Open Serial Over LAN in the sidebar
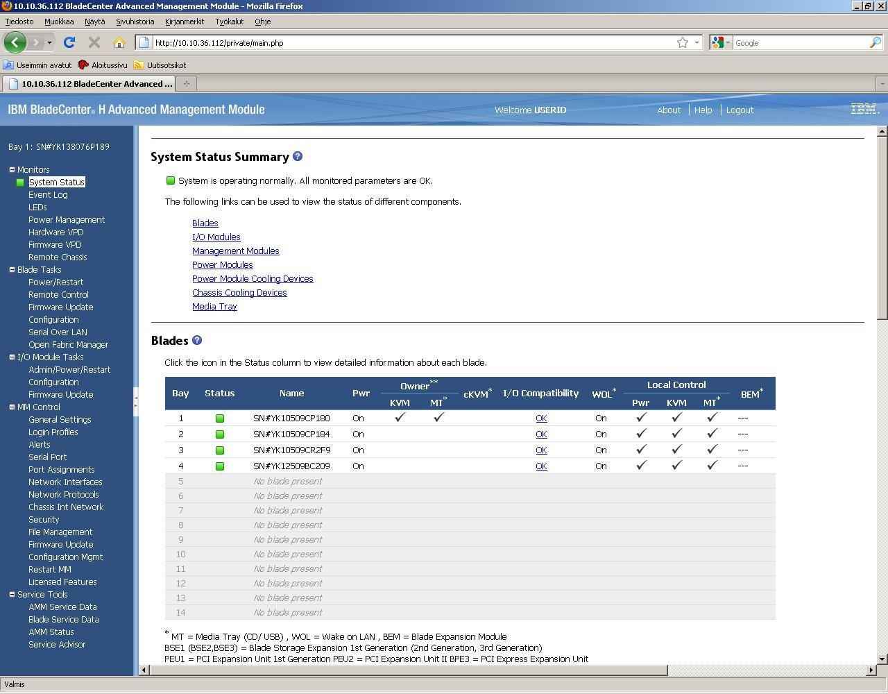Screen dimensions: 888x694 tap(58, 332)
